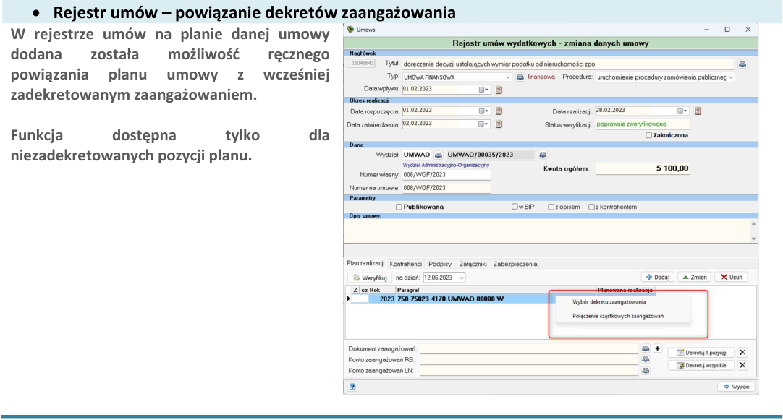Click X icon beside Dekretuj 1 pozycję

click(x=742, y=352)
